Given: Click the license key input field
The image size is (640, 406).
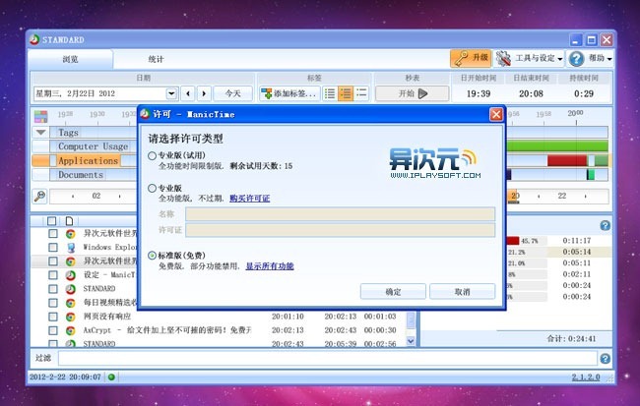Looking at the screenshot, I should 340,230.
